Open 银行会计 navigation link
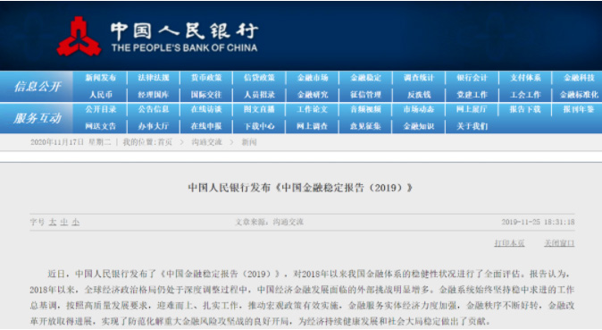This screenshot has height=330, width=602. [472, 78]
